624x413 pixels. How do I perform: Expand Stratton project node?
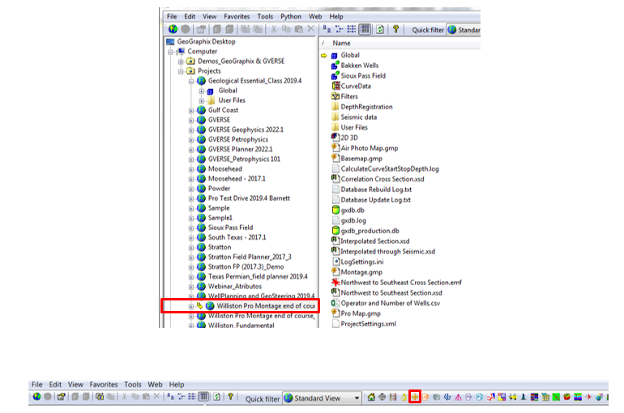click(x=191, y=247)
